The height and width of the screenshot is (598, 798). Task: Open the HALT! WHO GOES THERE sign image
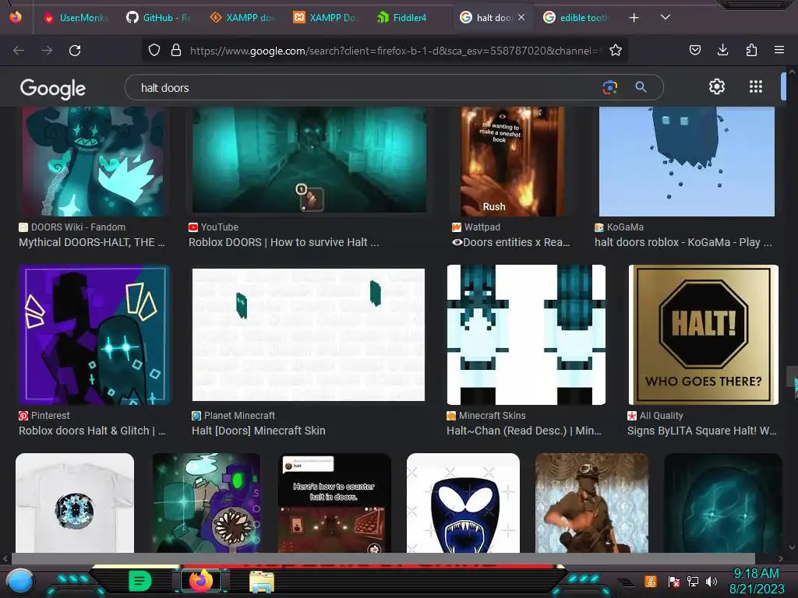(704, 335)
